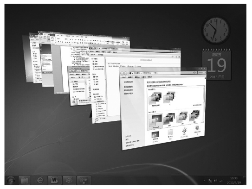Go forward in the Personalization window
Viewport: 252px width, 189px height.
125,73
